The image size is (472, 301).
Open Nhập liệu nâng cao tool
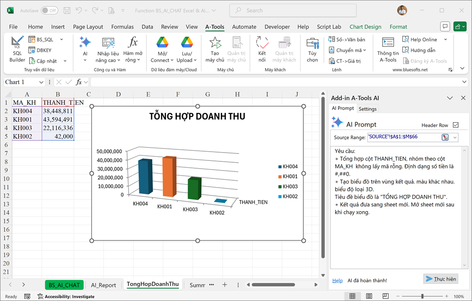108,49
